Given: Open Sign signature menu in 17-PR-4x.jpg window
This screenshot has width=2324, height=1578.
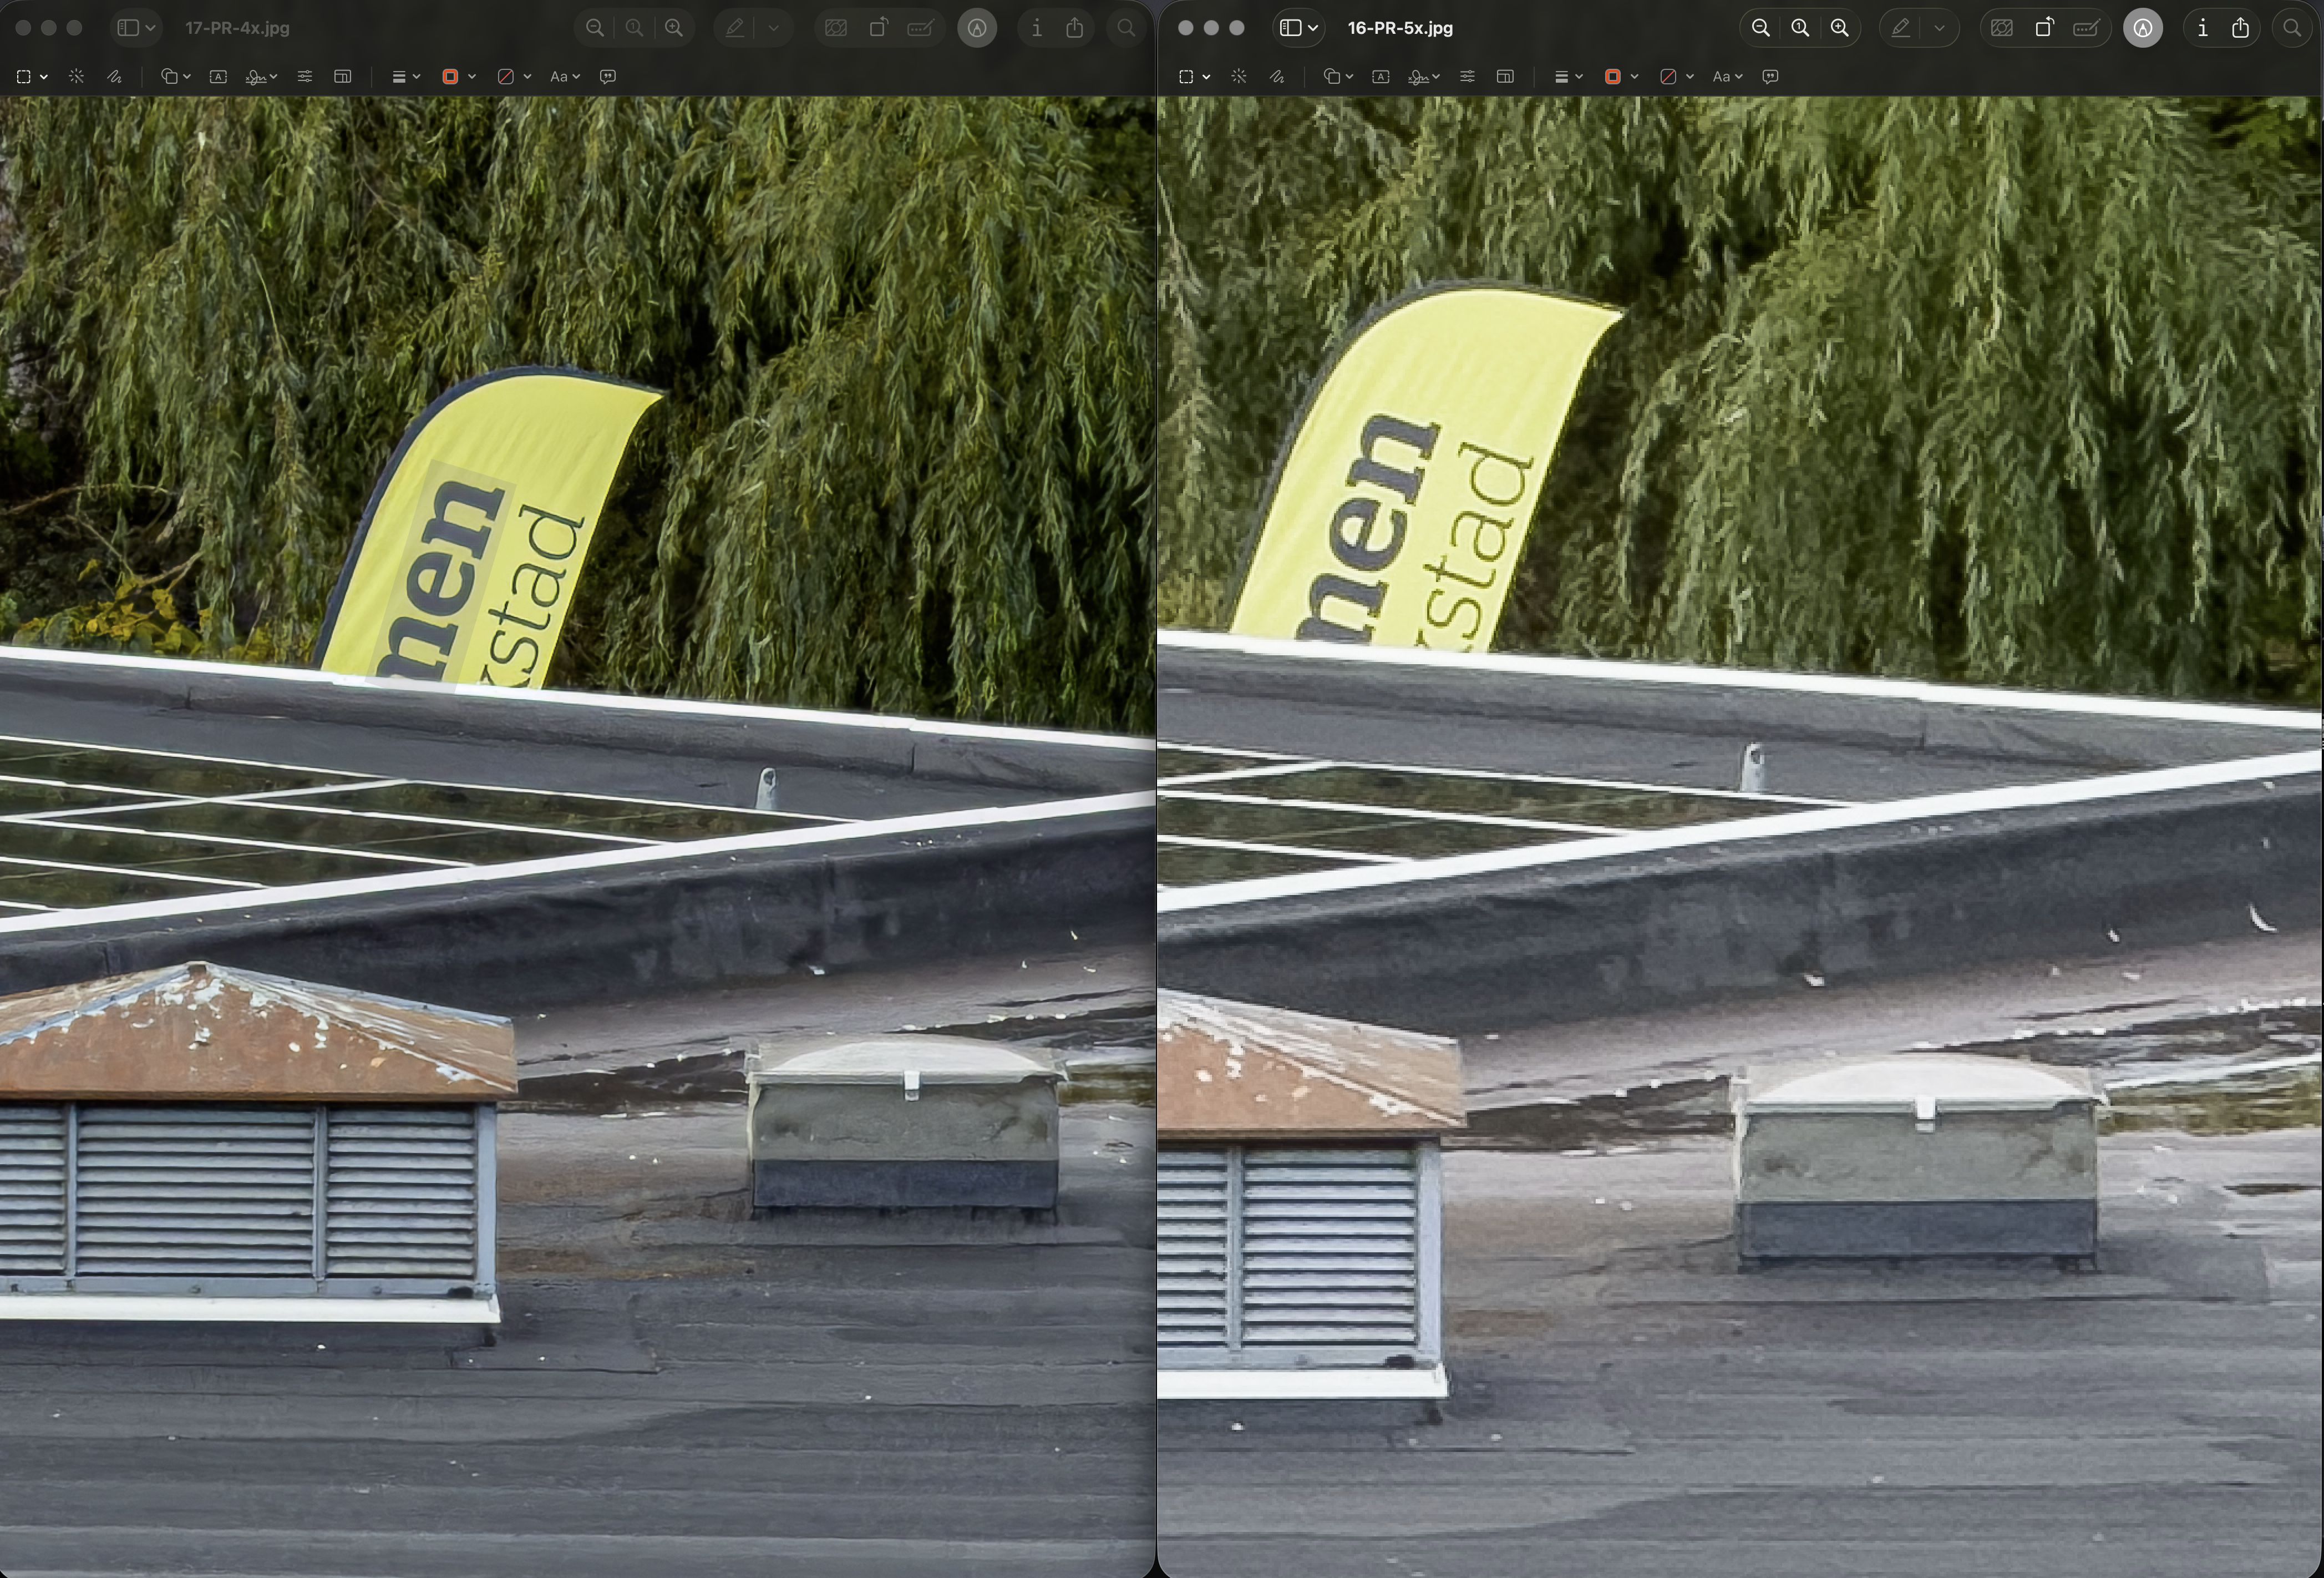Looking at the screenshot, I should point(260,76).
